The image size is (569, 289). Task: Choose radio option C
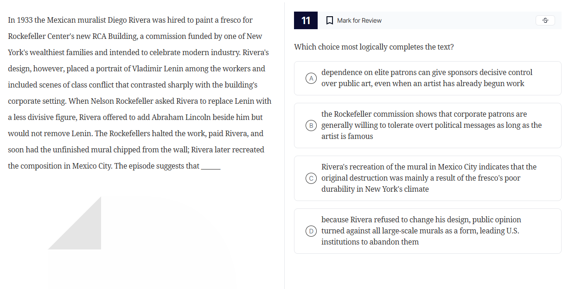coord(312,178)
